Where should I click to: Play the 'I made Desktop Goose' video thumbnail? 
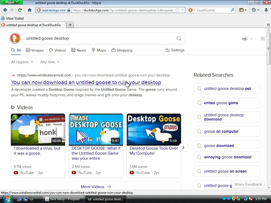pos(96,130)
